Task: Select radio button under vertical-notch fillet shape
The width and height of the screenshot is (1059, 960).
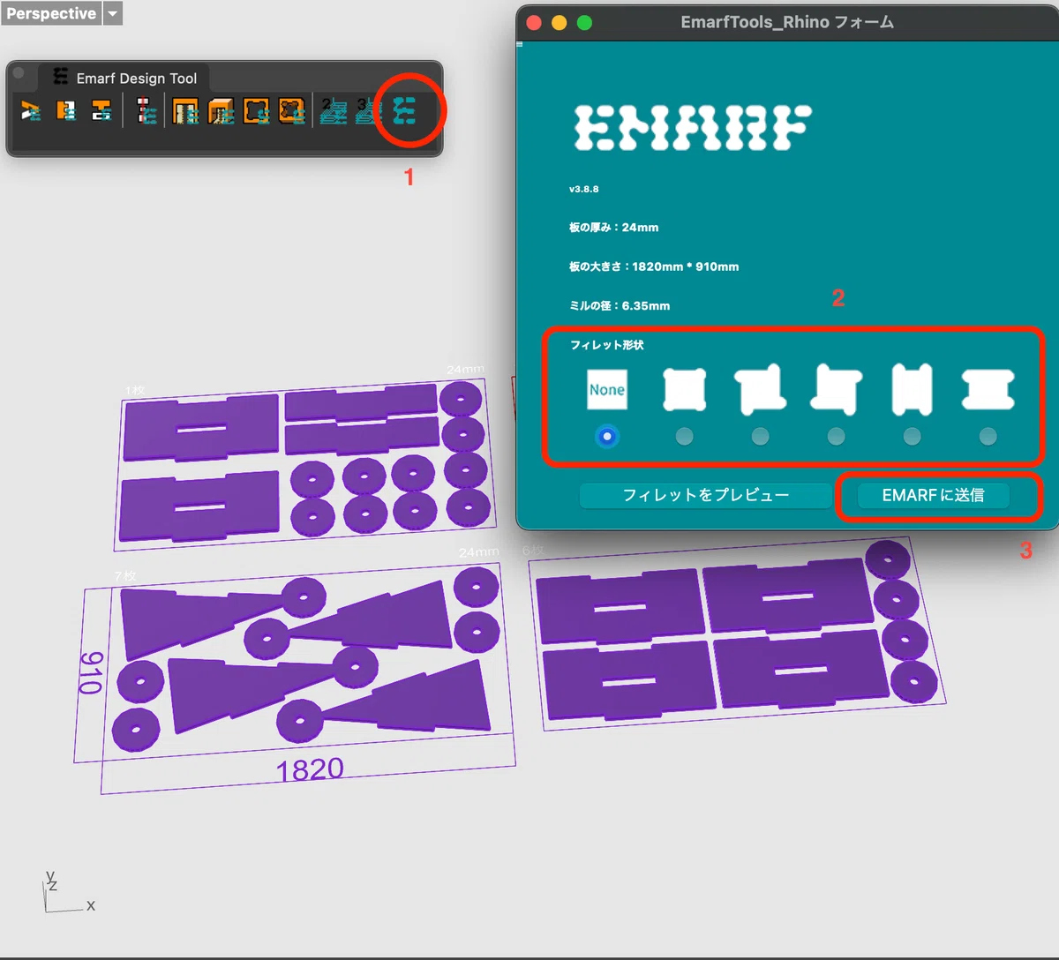Action: (912, 436)
